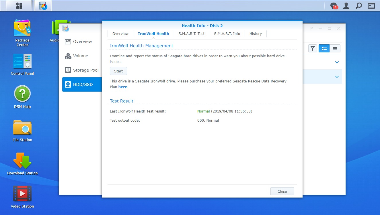Image resolution: width=380 pixels, height=215 pixels.
Task: Open the search magnifier icon
Action: tap(359, 6)
